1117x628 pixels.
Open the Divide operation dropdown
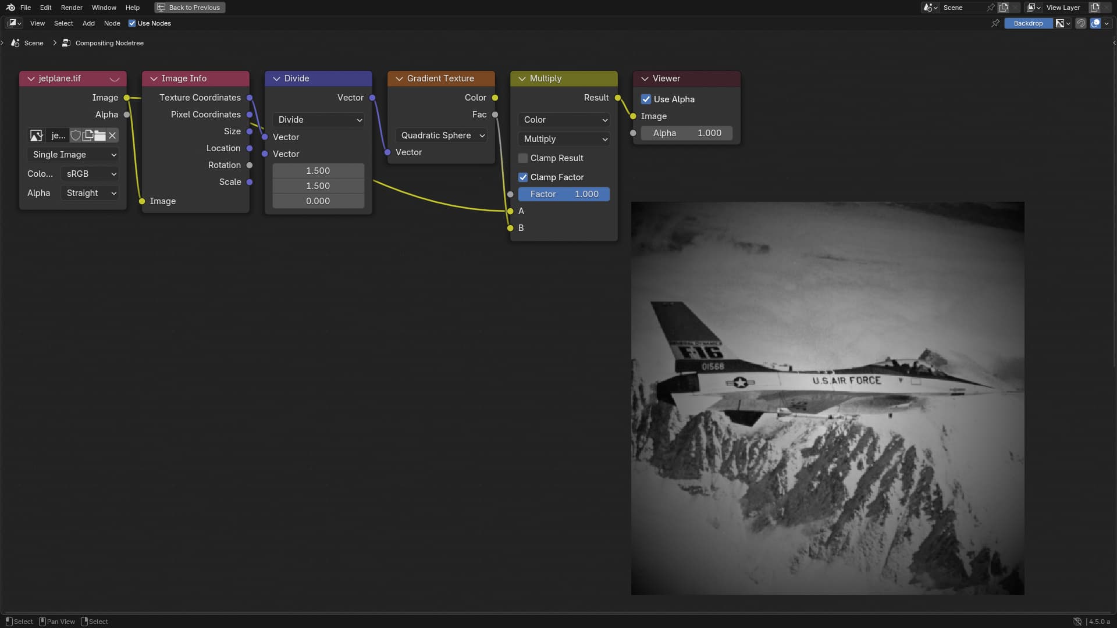(319, 120)
